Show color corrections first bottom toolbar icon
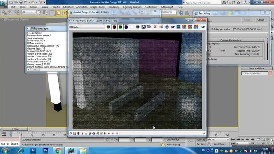This screenshot has width=274, height=154. (x=71, y=133)
